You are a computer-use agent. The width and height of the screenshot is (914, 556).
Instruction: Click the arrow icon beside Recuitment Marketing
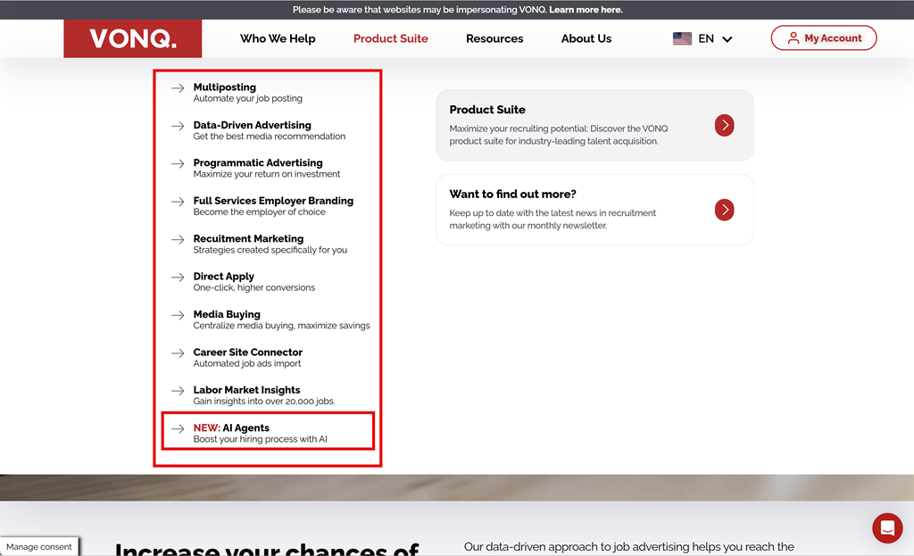pos(178,239)
